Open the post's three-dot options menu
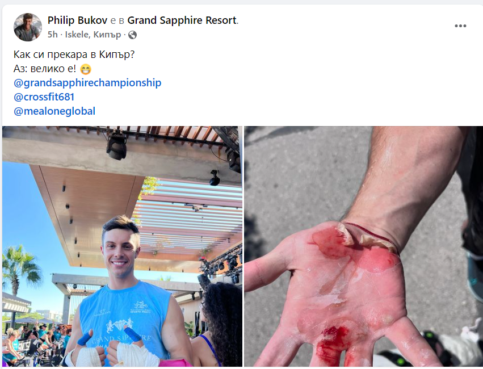Image resolution: width=483 pixels, height=369 pixels. point(460,26)
